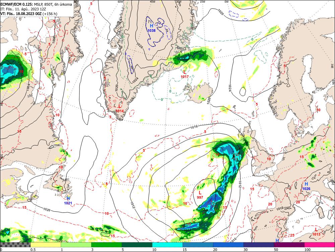335x252 pixels.
Task: Click the legend value '3'
Action: [x=92, y=250]
